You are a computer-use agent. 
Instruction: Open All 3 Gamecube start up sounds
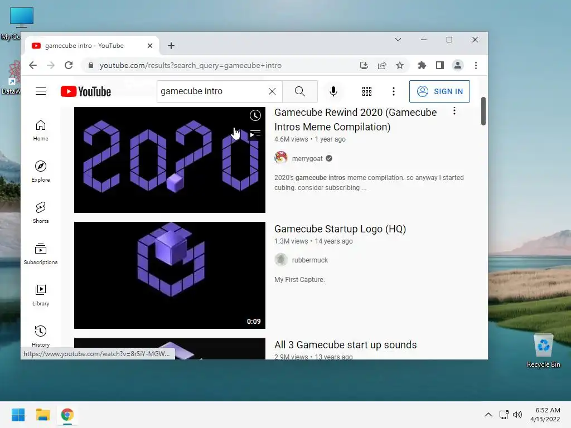click(x=345, y=344)
